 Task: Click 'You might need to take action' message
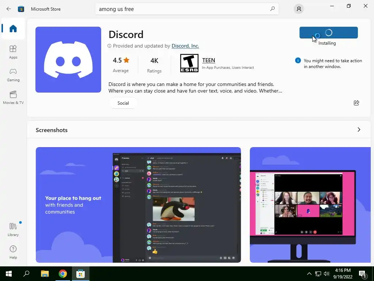(x=333, y=64)
